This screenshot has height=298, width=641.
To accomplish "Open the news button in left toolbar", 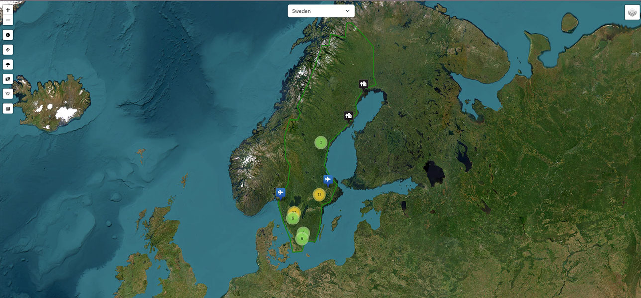I will (8, 109).
